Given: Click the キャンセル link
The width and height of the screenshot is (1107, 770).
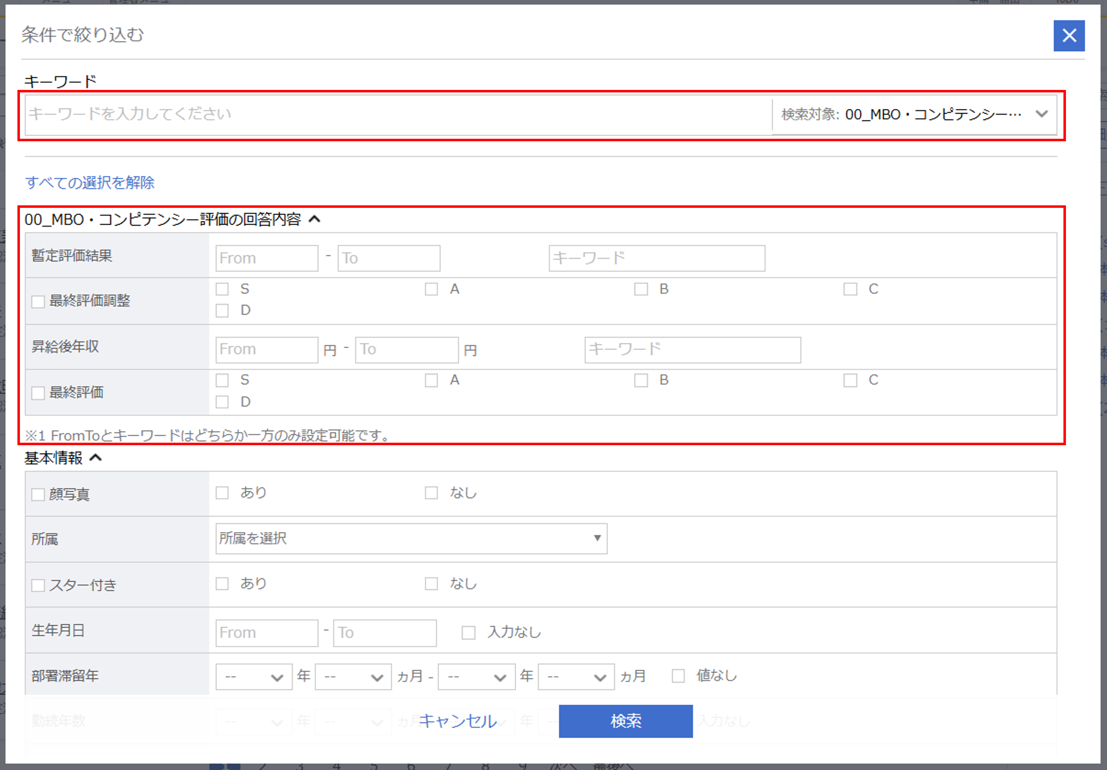Looking at the screenshot, I should tap(458, 721).
